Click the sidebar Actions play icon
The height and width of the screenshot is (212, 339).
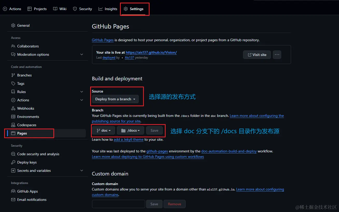[13, 100]
